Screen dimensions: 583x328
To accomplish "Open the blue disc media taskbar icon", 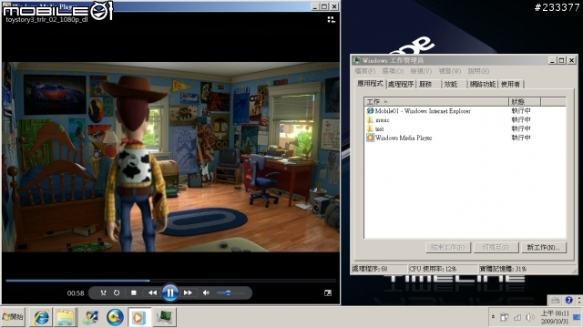I will pos(115,317).
